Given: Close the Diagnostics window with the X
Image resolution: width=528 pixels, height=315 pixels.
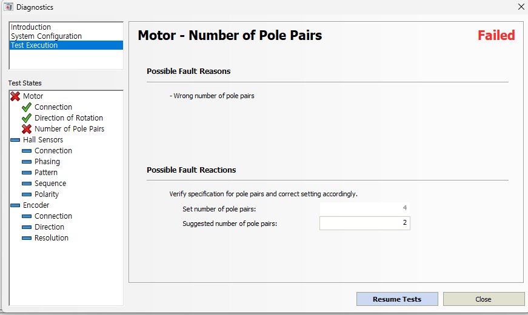Looking at the screenshot, I should pyautogui.click(x=521, y=7).
